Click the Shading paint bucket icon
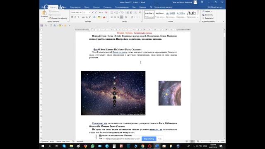The height and width of the screenshot is (149, 265). click(x=132, y=17)
